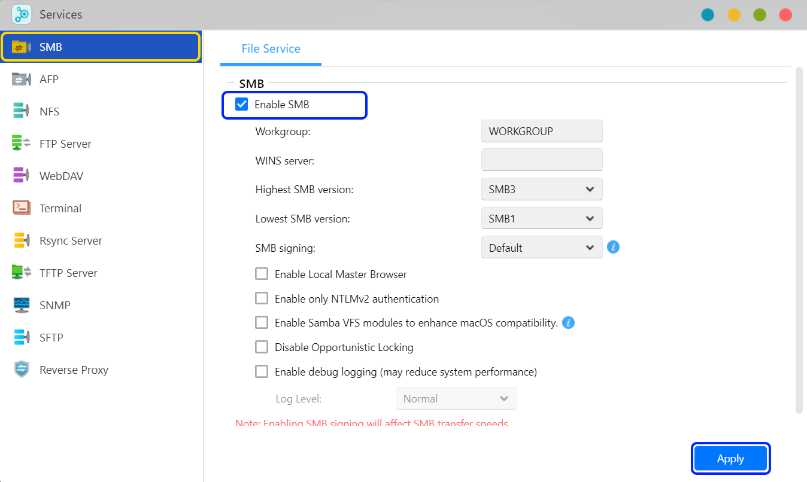Click the SMB signing note text
807x482 pixels.
[372, 423]
